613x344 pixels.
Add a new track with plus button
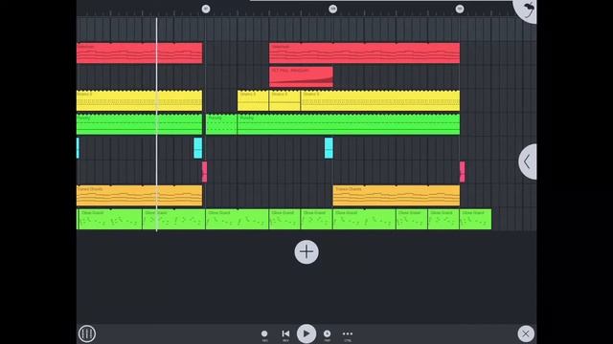(x=306, y=252)
